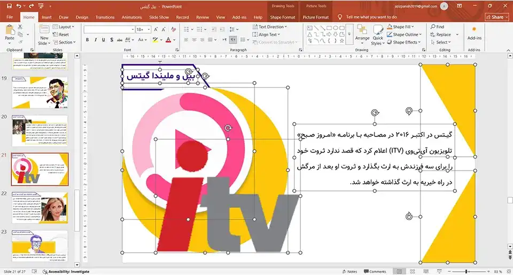Decrease the font size
Viewport: 513px width, 275px height.
[164, 29]
